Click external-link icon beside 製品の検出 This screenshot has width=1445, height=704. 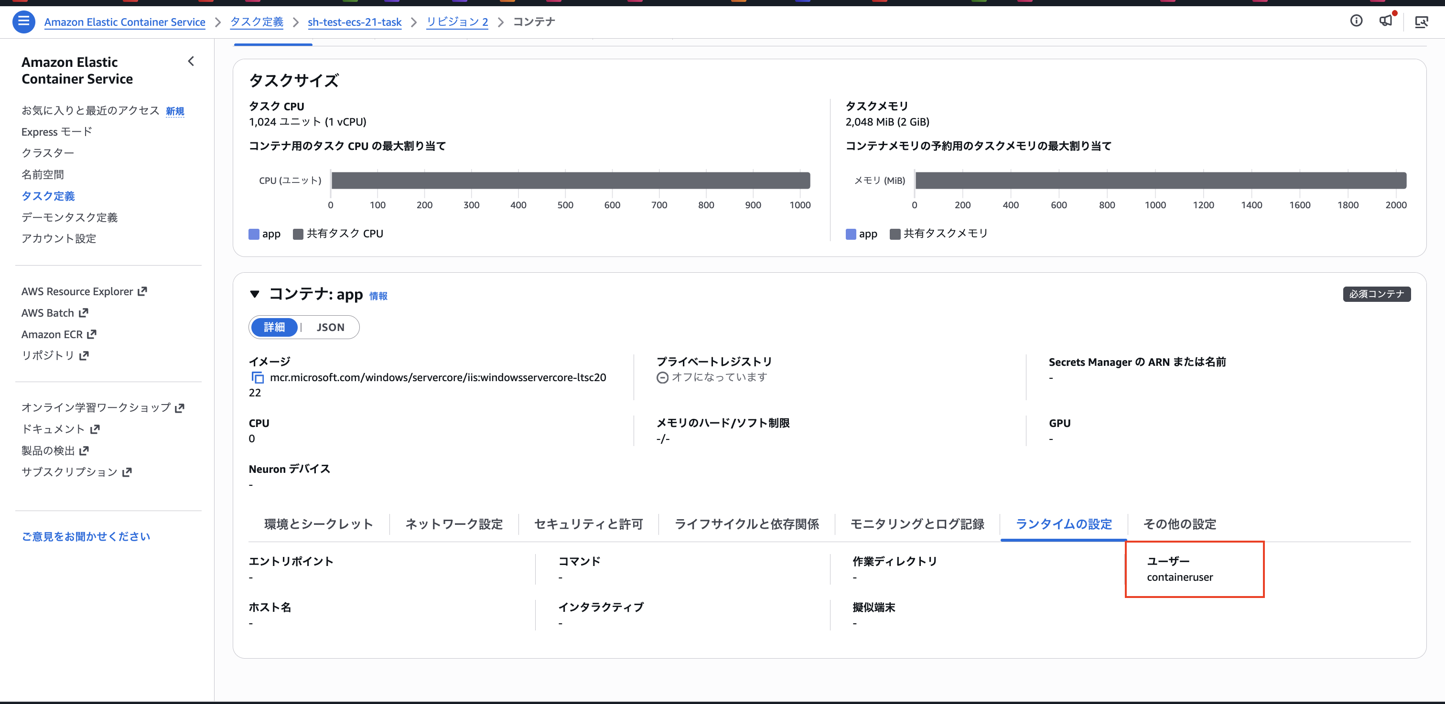[84, 451]
